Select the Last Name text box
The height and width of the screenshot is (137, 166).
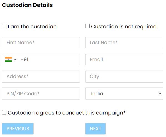click(124, 43)
